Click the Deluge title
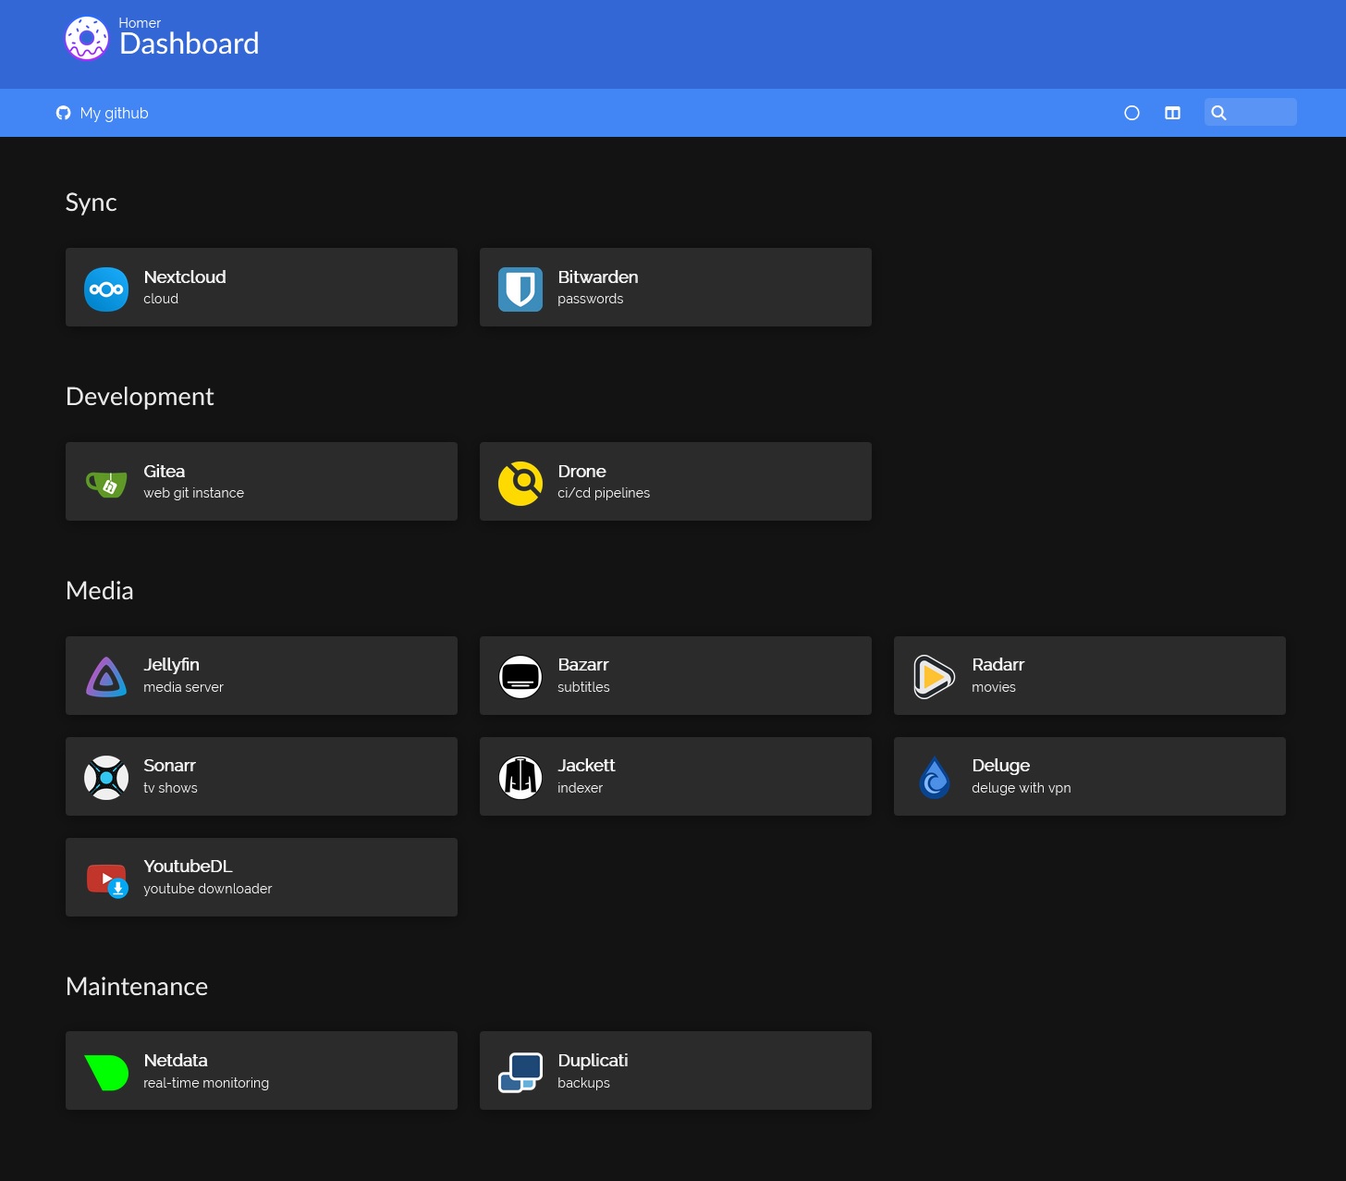 [x=1001, y=765]
